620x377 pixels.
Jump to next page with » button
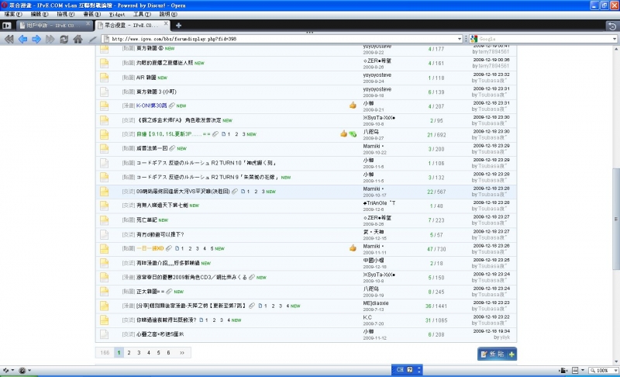point(182,352)
